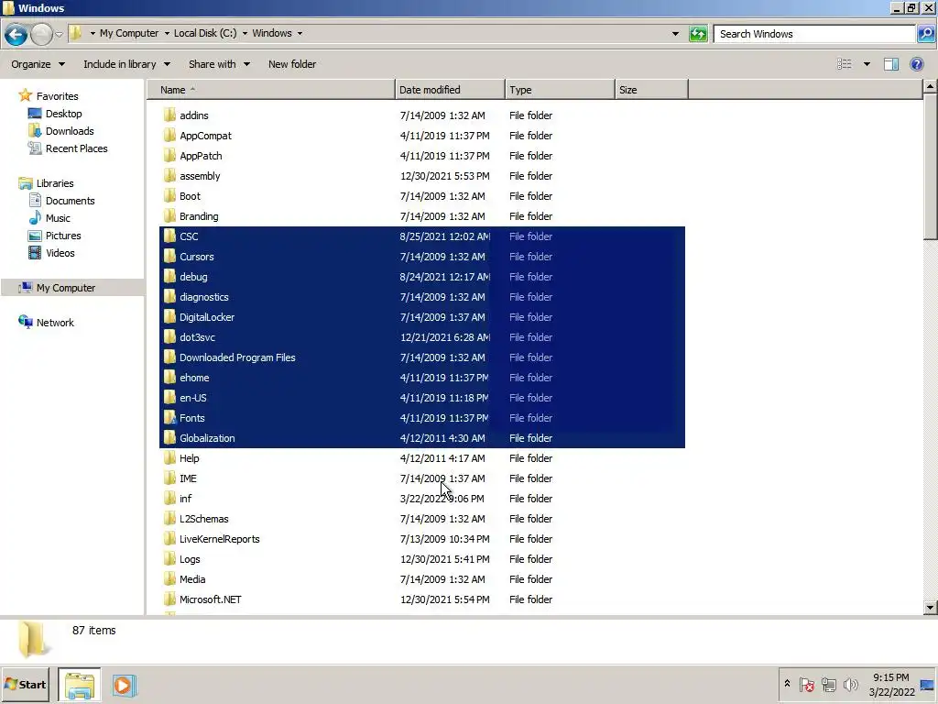Open the Organize menu
The height and width of the screenshot is (704, 938).
coord(38,64)
